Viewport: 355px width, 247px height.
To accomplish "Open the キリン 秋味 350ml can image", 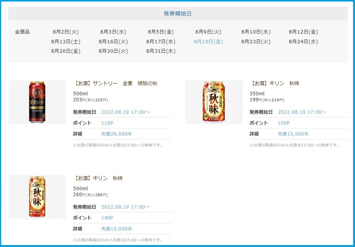I will (x=214, y=102).
